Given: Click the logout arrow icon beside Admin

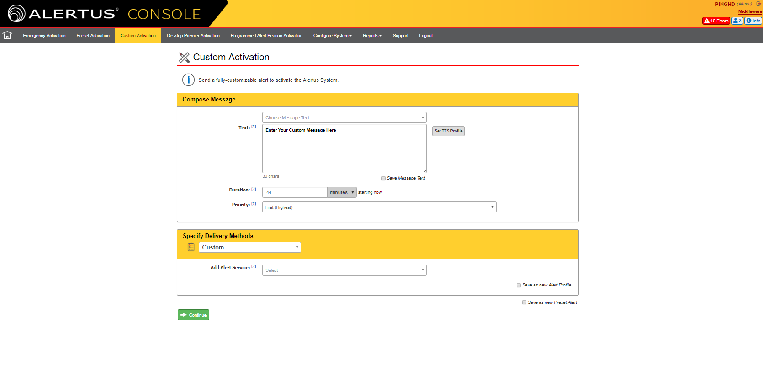Looking at the screenshot, I should pos(759,4).
